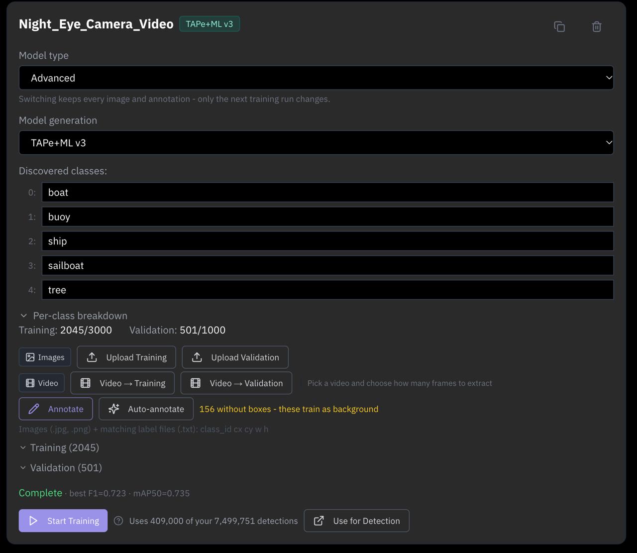This screenshot has height=553, width=637.
Task: Click the Night_Eye_Camera_Video project title
Action: pos(96,24)
